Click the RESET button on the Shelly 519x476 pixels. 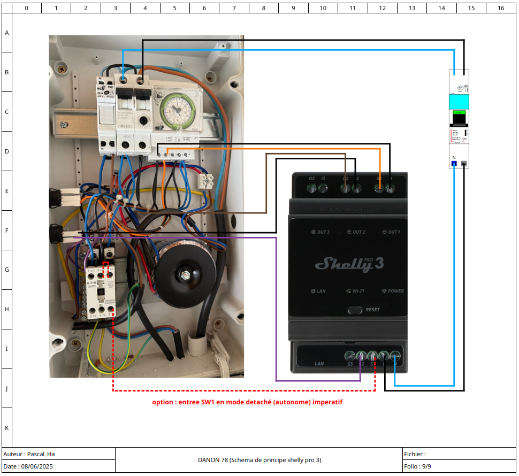point(355,310)
